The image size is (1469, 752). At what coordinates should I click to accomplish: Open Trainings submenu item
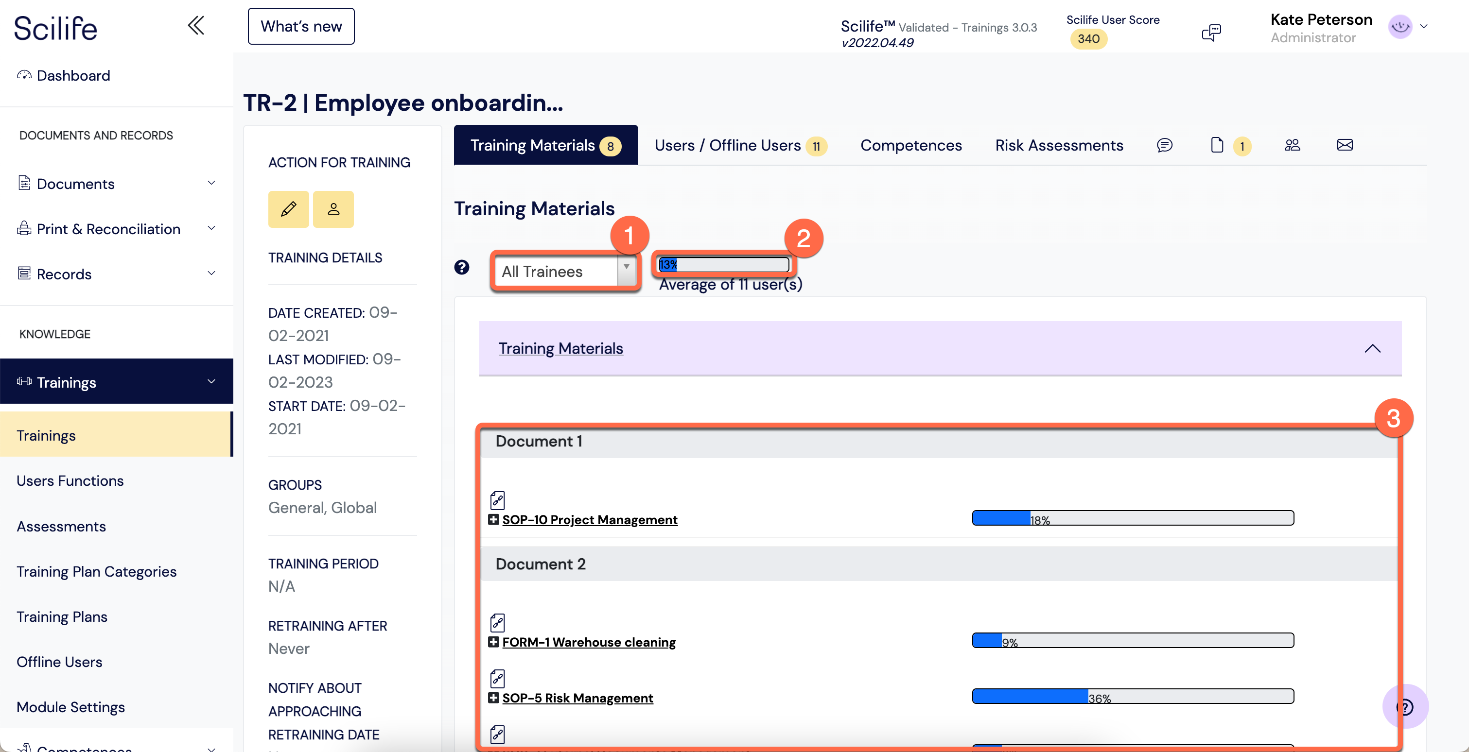pyautogui.click(x=116, y=435)
